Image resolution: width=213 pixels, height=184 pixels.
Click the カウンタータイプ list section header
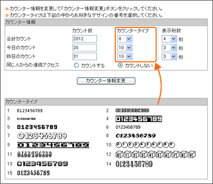106,102
